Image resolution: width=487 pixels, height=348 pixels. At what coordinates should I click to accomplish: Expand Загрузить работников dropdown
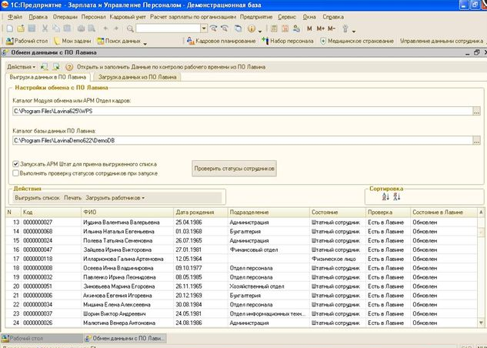point(117,198)
